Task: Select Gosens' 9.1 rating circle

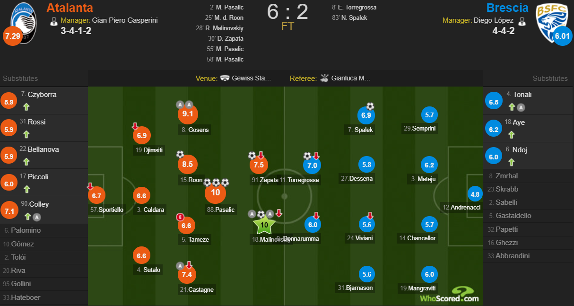Action: [x=188, y=114]
